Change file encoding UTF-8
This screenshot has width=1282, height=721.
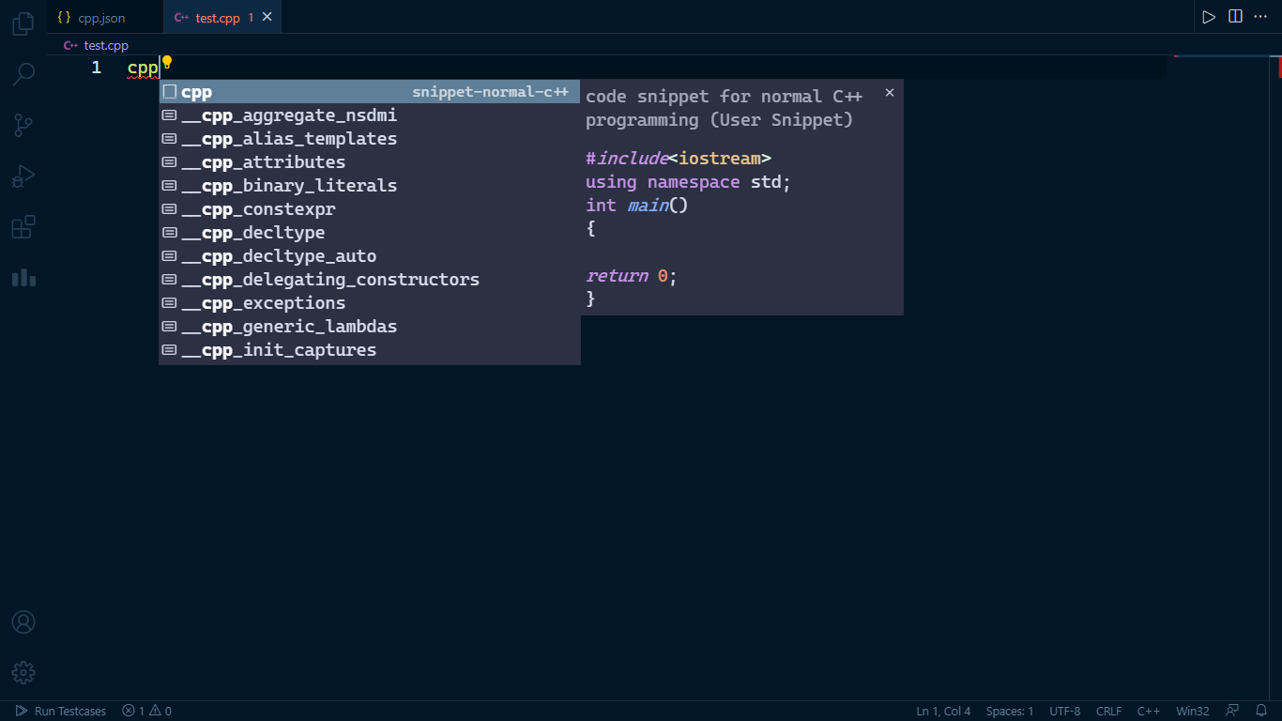point(1064,711)
